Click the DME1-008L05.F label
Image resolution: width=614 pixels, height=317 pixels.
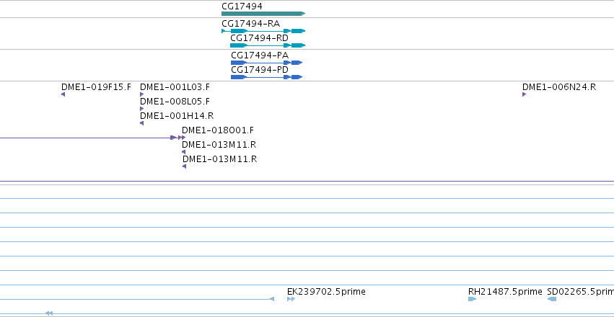[x=175, y=102]
